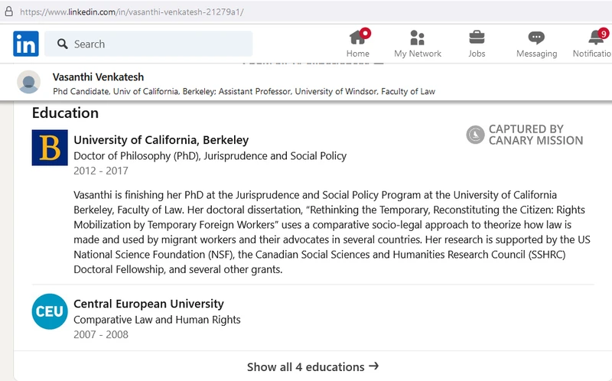The width and height of the screenshot is (612, 381).
Task: Open University of California, Berkeley link
Action: 161,140
